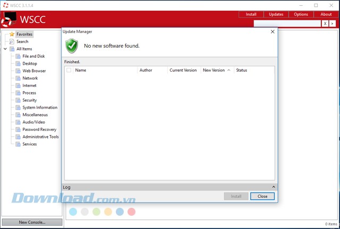Expand the Log panel chevron
This screenshot has width=340, height=229.
coord(274,187)
